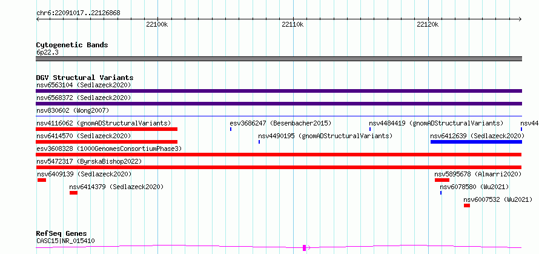Click the nsv5895678 (Almarri2020) label
Viewport: 539px width, 254px height.
[478, 174]
